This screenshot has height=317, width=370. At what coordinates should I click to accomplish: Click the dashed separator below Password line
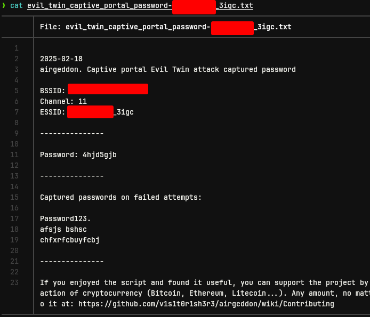click(x=72, y=176)
